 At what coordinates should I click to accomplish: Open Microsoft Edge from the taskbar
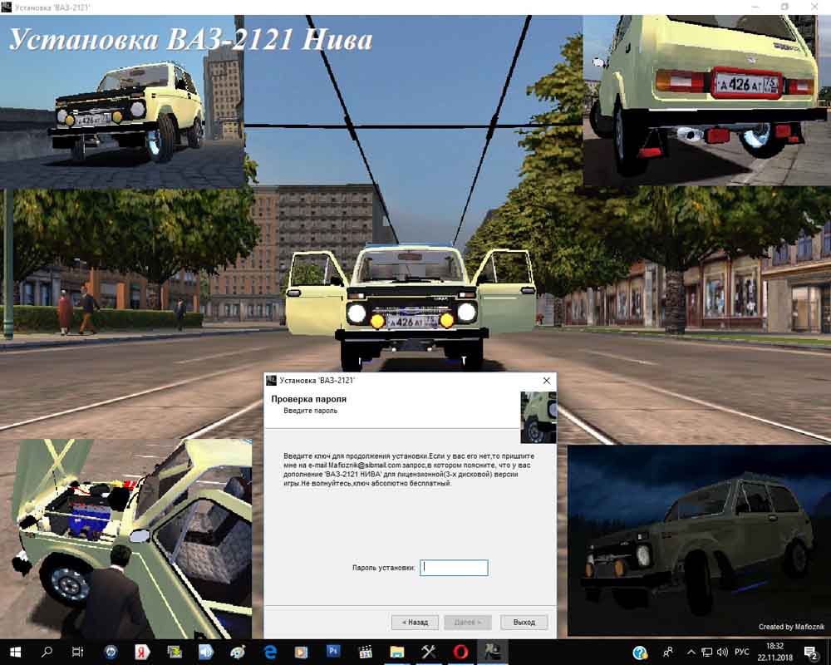tap(270, 652)
